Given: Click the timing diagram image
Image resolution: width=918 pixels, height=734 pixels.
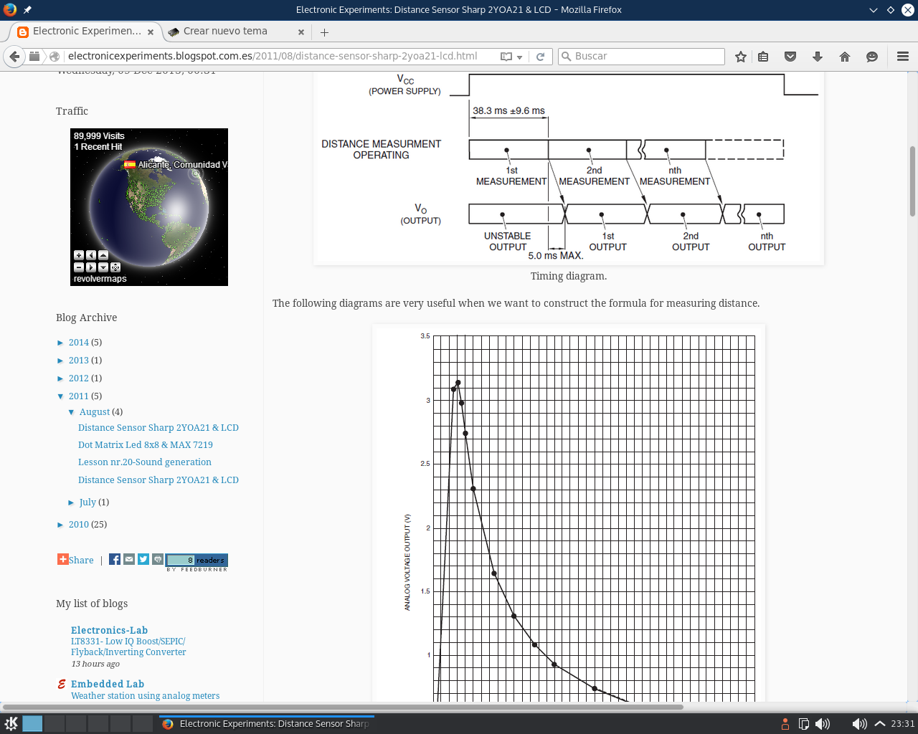Looking at the screenshot, I should click(569, 168).
